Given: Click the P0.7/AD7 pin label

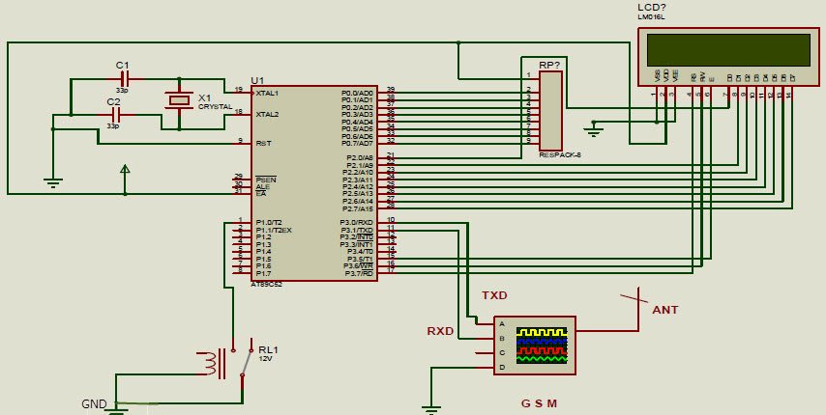Looking at the screenshot, I should click(357, 144).
